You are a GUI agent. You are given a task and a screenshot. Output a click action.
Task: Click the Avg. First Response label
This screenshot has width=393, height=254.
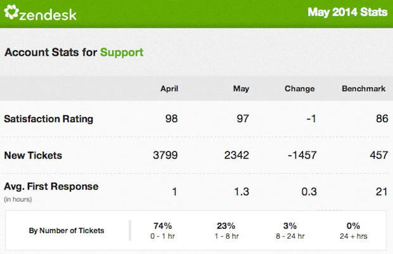click(51, 186)
